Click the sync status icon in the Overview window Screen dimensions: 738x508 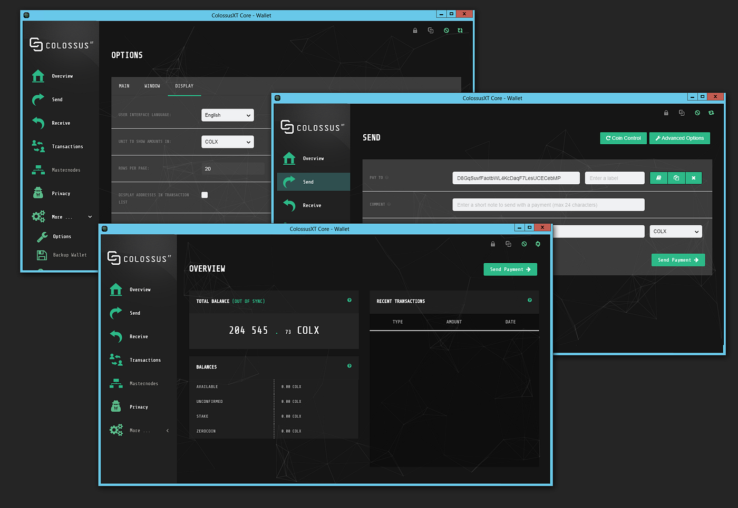tap(538, 244)
